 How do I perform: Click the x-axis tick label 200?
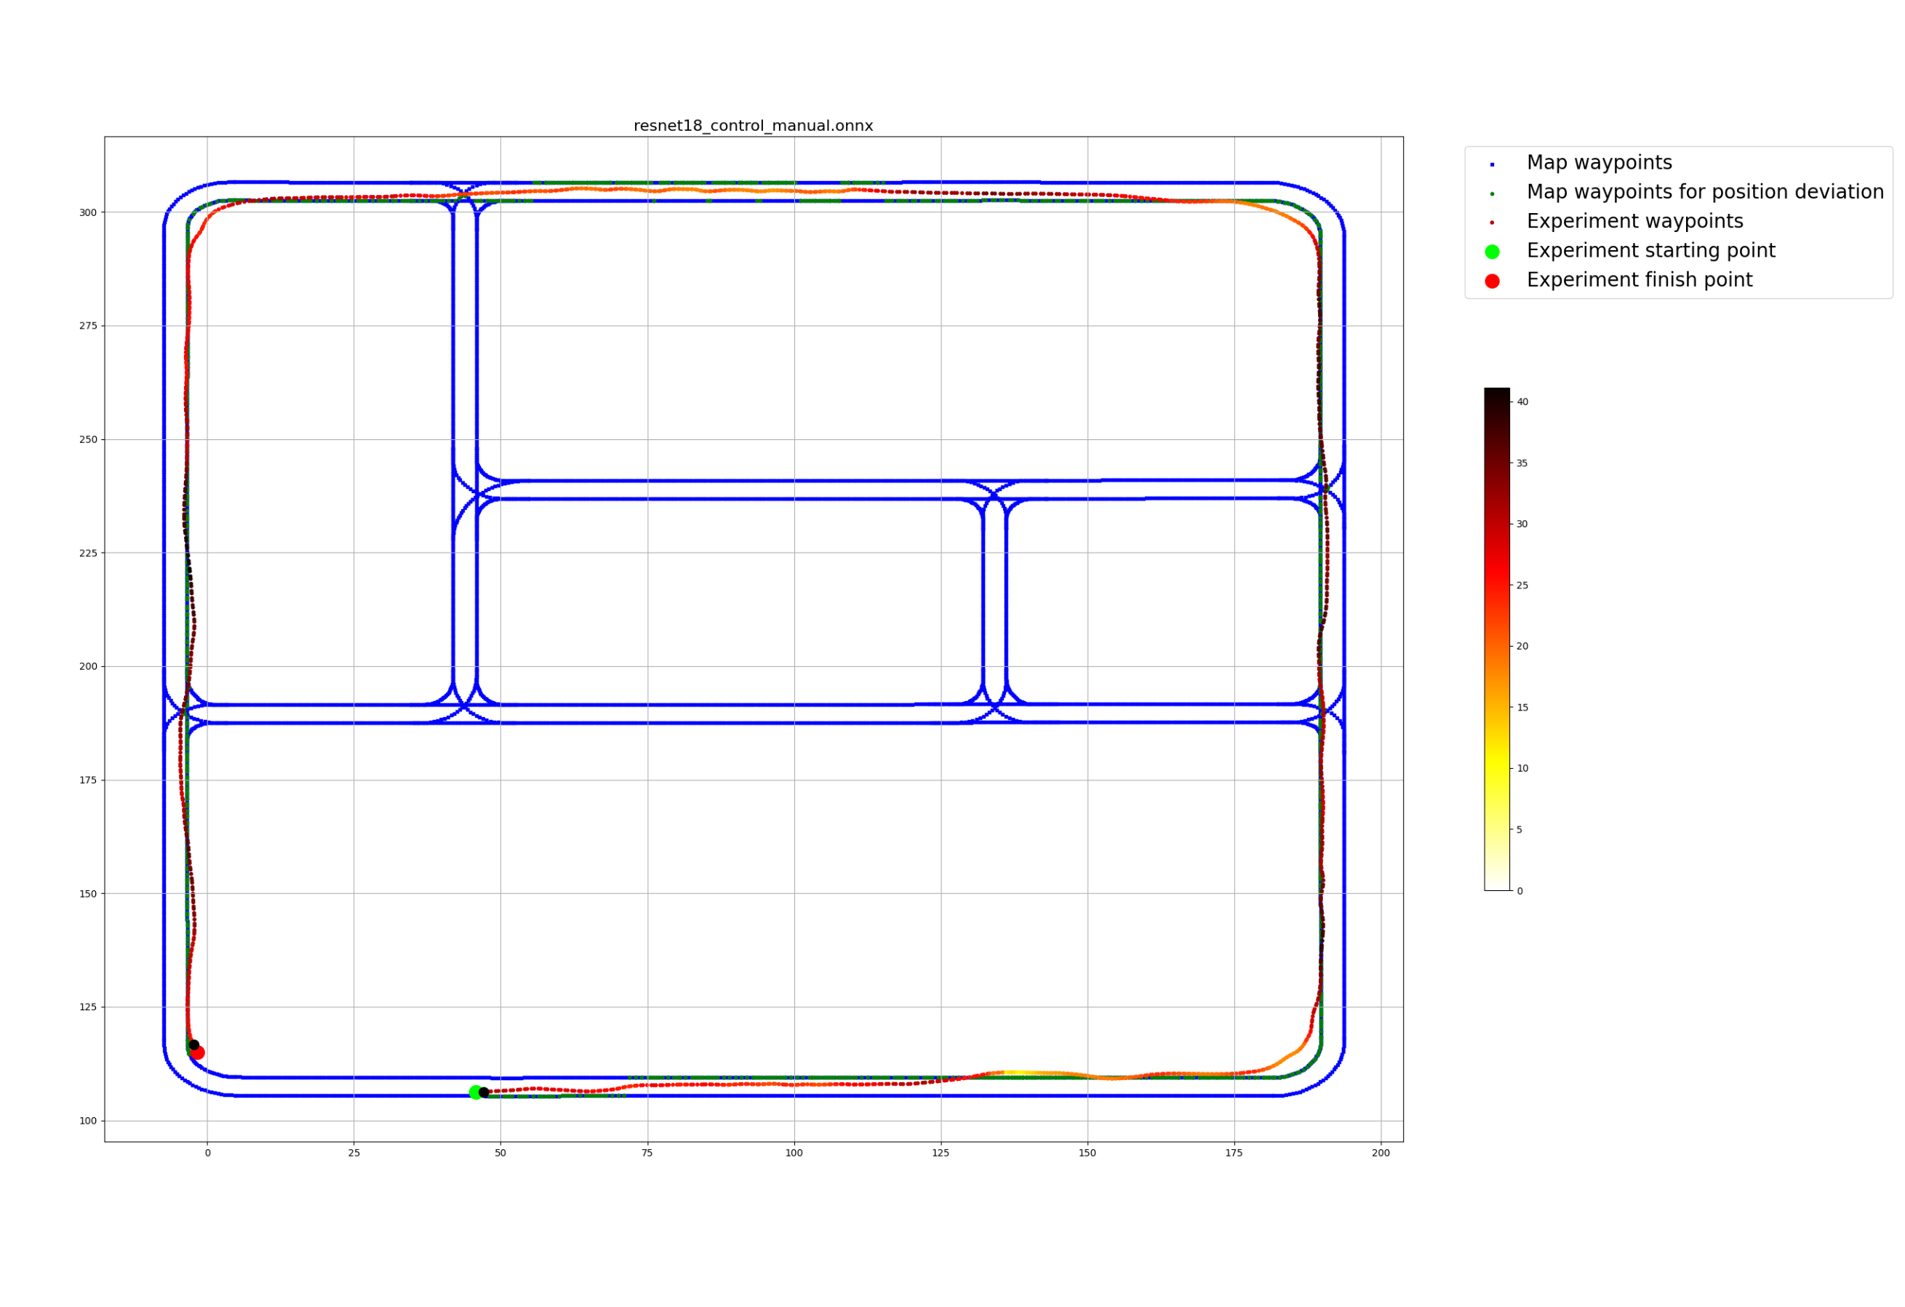coord(1381,1153)
